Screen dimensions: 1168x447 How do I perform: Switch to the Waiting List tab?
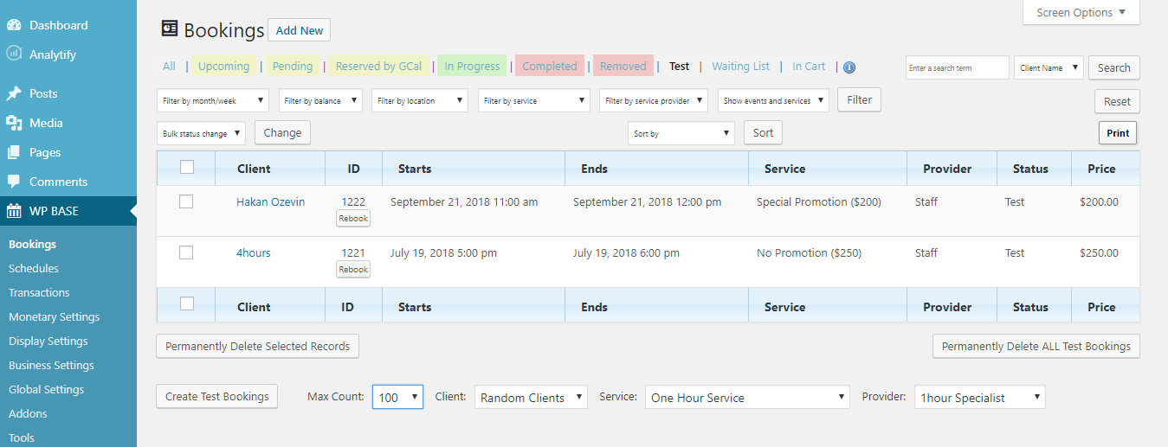(740, 66)
